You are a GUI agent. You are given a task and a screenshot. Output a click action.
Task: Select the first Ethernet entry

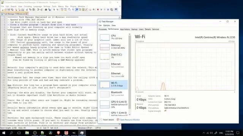(x=113, y=65)
